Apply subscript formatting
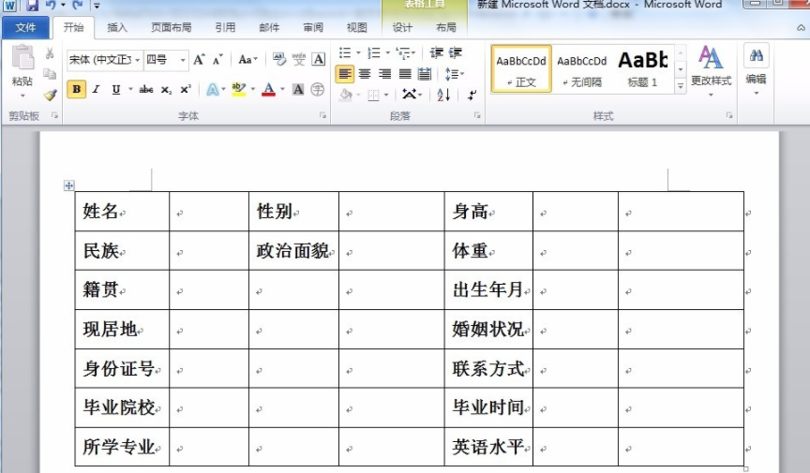810x473 pixels. [x=166, y=90]
